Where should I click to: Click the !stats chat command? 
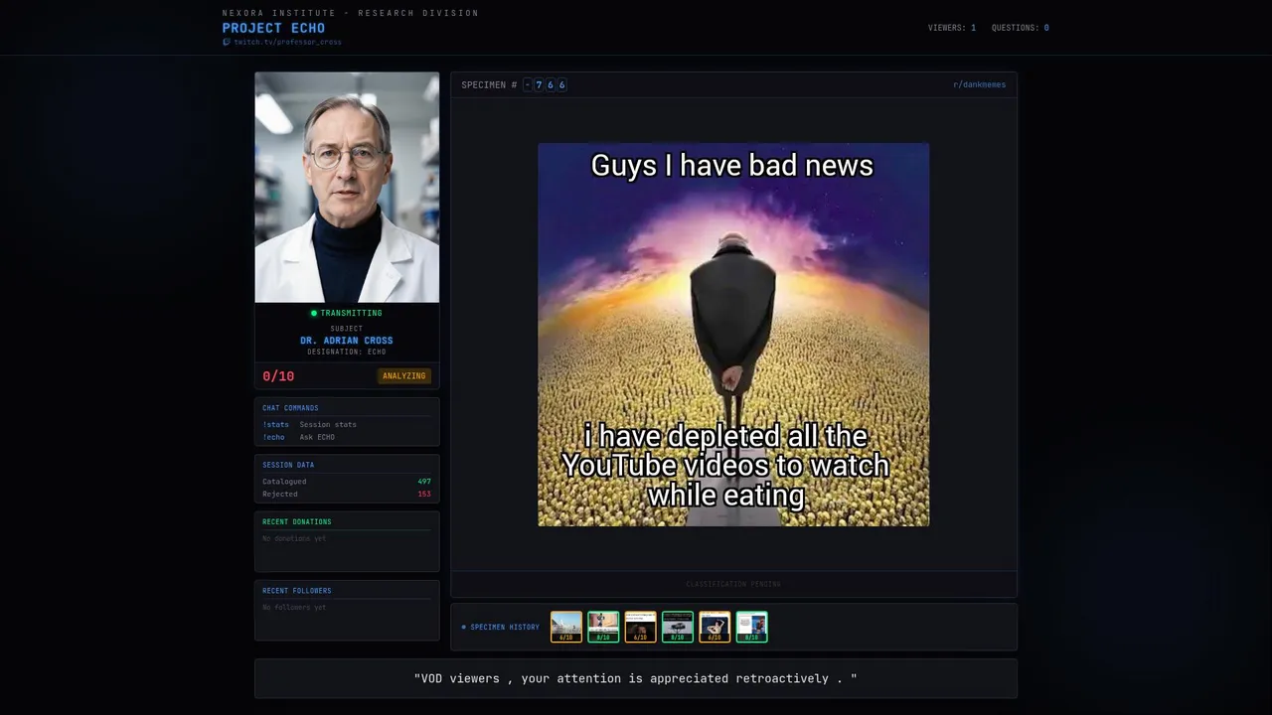click(x=276, y=424)
